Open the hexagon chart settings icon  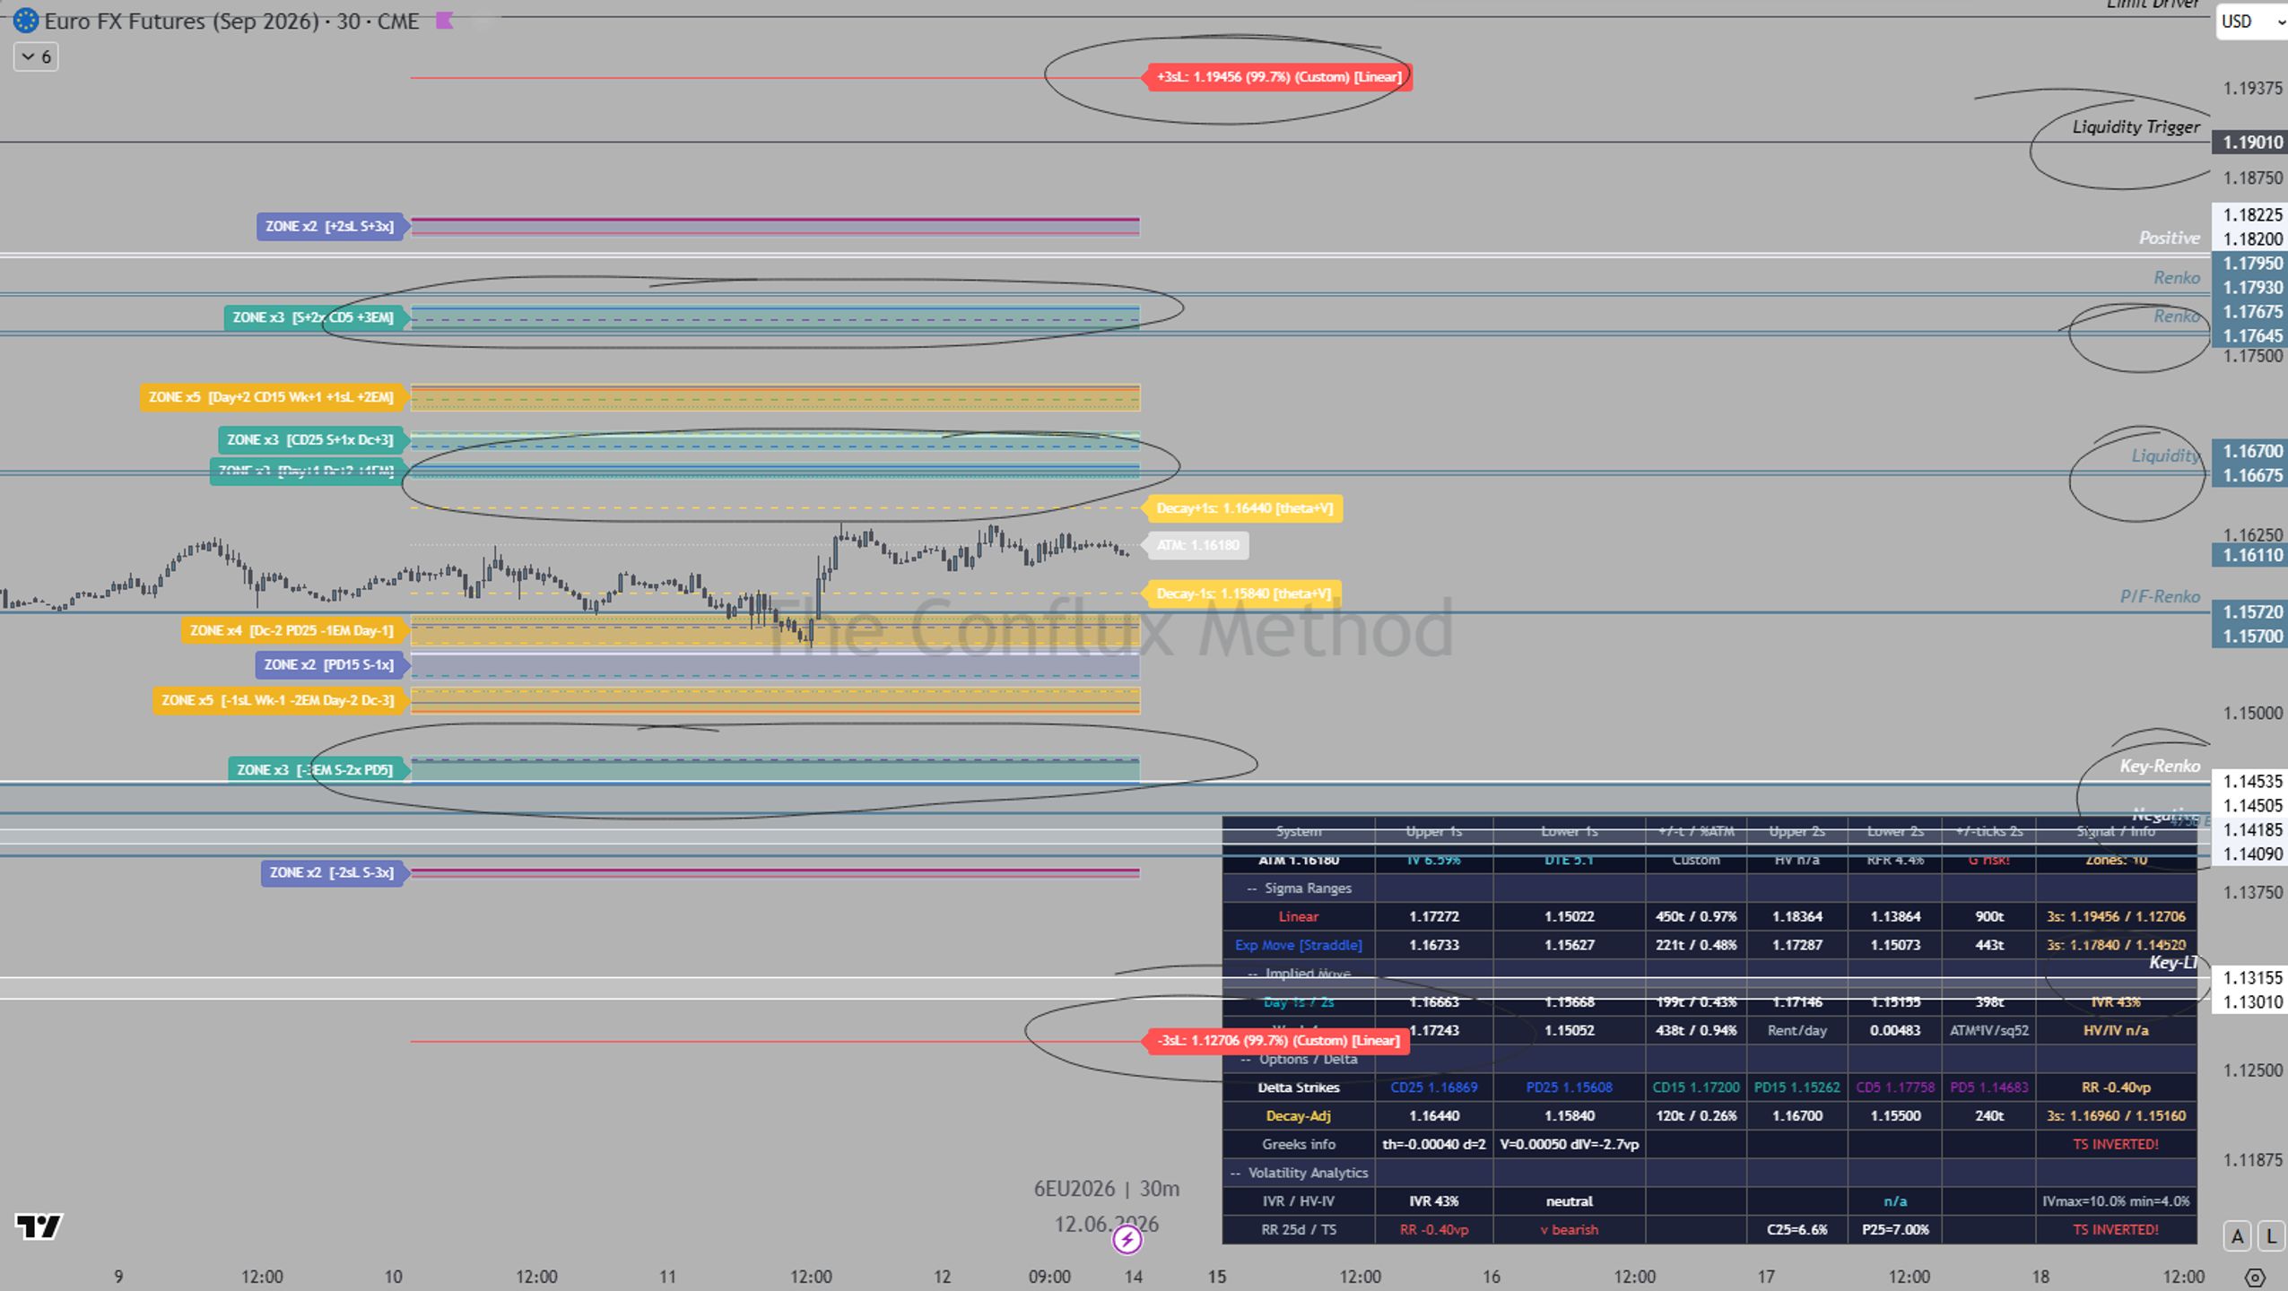(2255, 1277)
